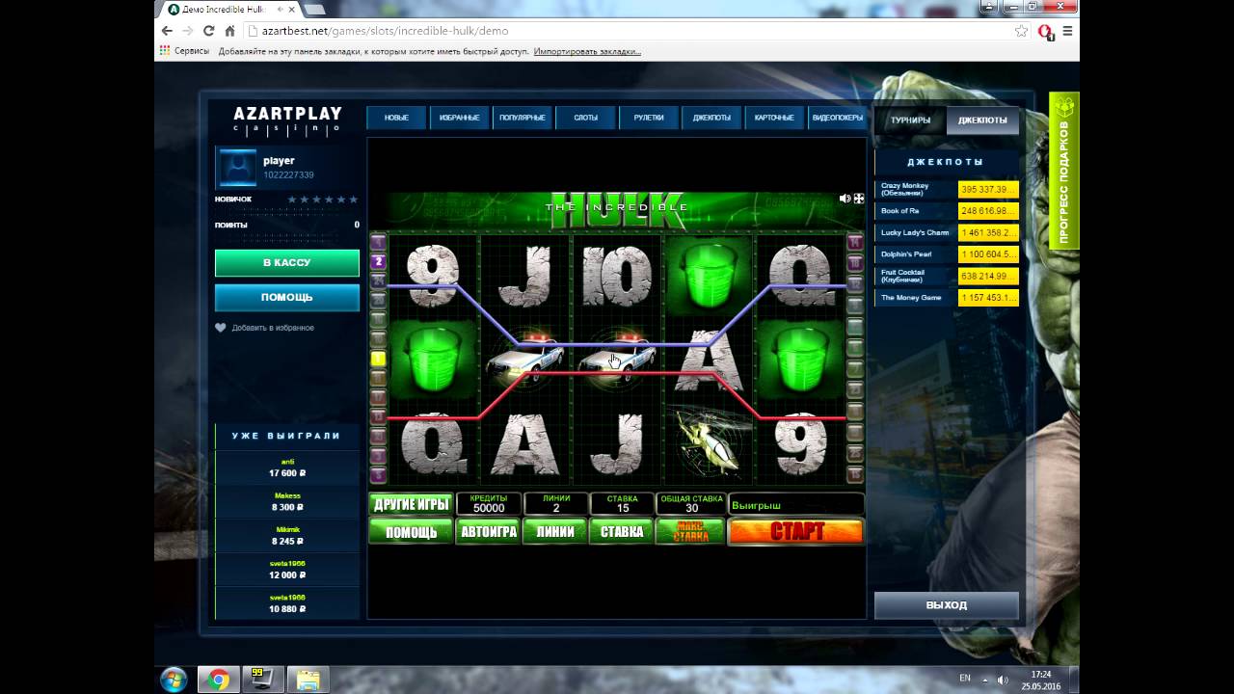This screenshot has height=694, width=1234.
Task: Switch to the Джекпоты side tab
Action: tap(982, 120)
